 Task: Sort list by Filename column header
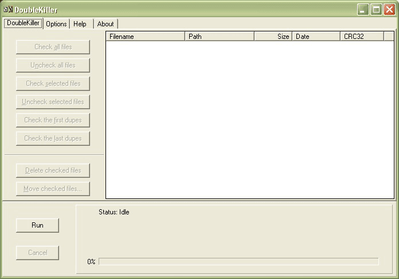tap(145, 37)
